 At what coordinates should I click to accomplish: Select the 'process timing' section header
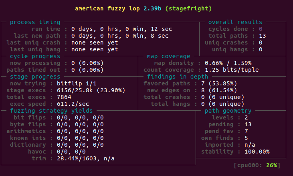click(35, 22)
